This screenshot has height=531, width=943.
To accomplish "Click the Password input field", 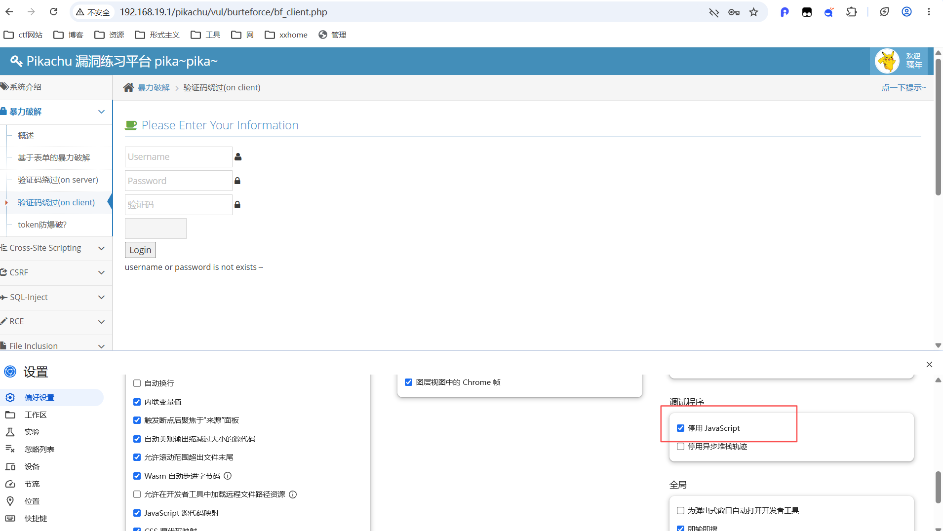I will (178, 181).
